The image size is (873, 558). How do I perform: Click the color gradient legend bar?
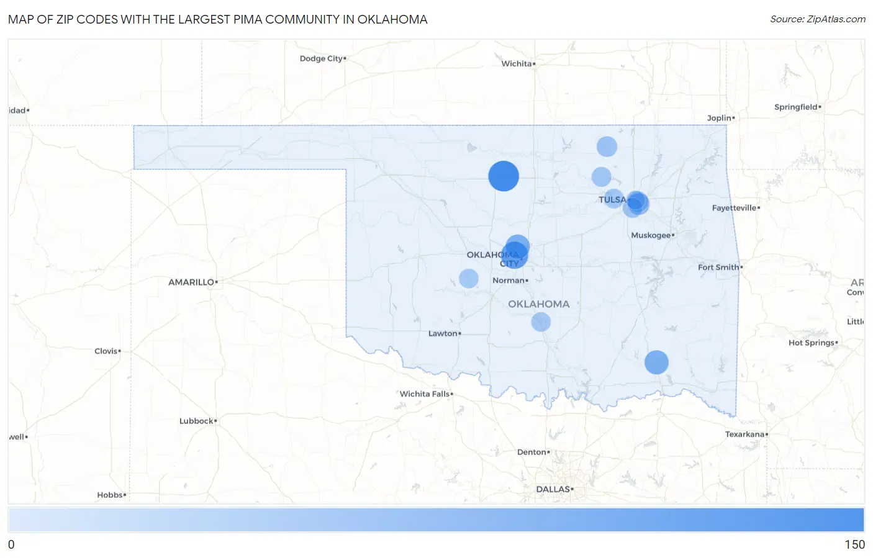click(x=436, y=520)
